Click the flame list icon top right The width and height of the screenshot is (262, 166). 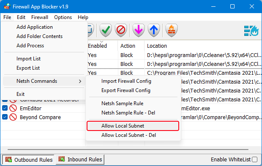[251, 30]
